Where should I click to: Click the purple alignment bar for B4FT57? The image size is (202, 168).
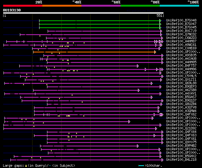coord(79,66)
